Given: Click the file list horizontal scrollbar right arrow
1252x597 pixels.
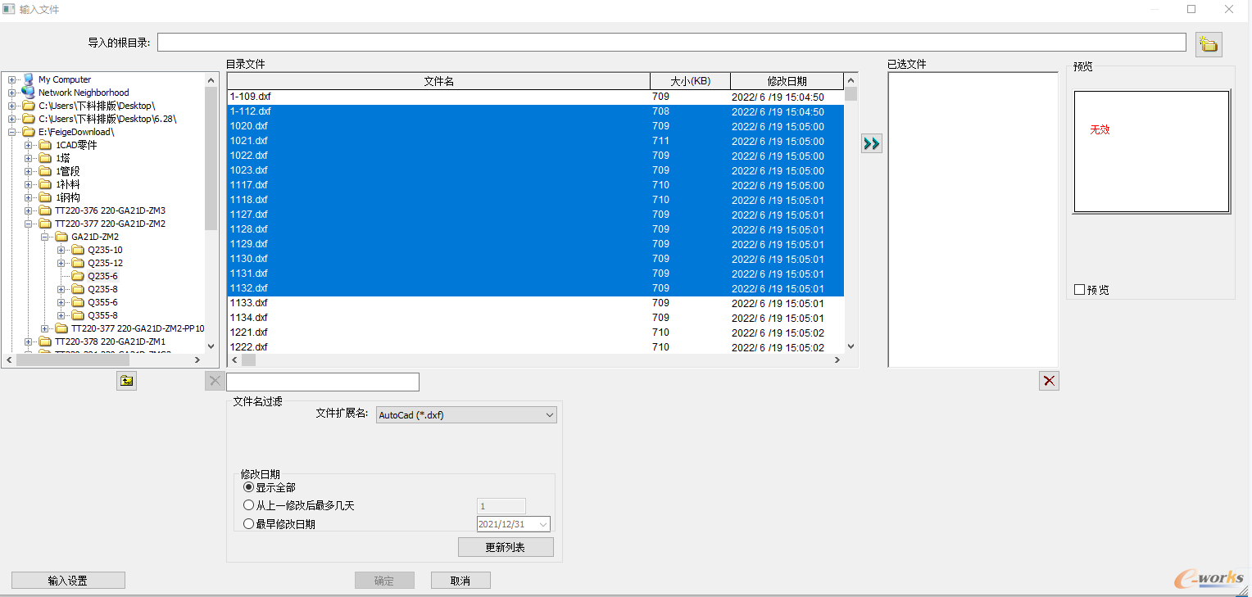Looking at the screenshot, I should click(x=837, y=360).
